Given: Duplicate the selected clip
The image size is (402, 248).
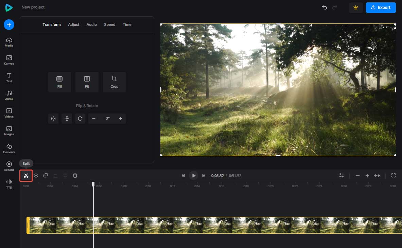Looking at the screenshot, I should [46, 176].
